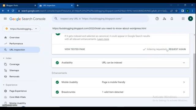Open Page Experience report
Viewport: 196px width, 110px height.
point(18,91)
